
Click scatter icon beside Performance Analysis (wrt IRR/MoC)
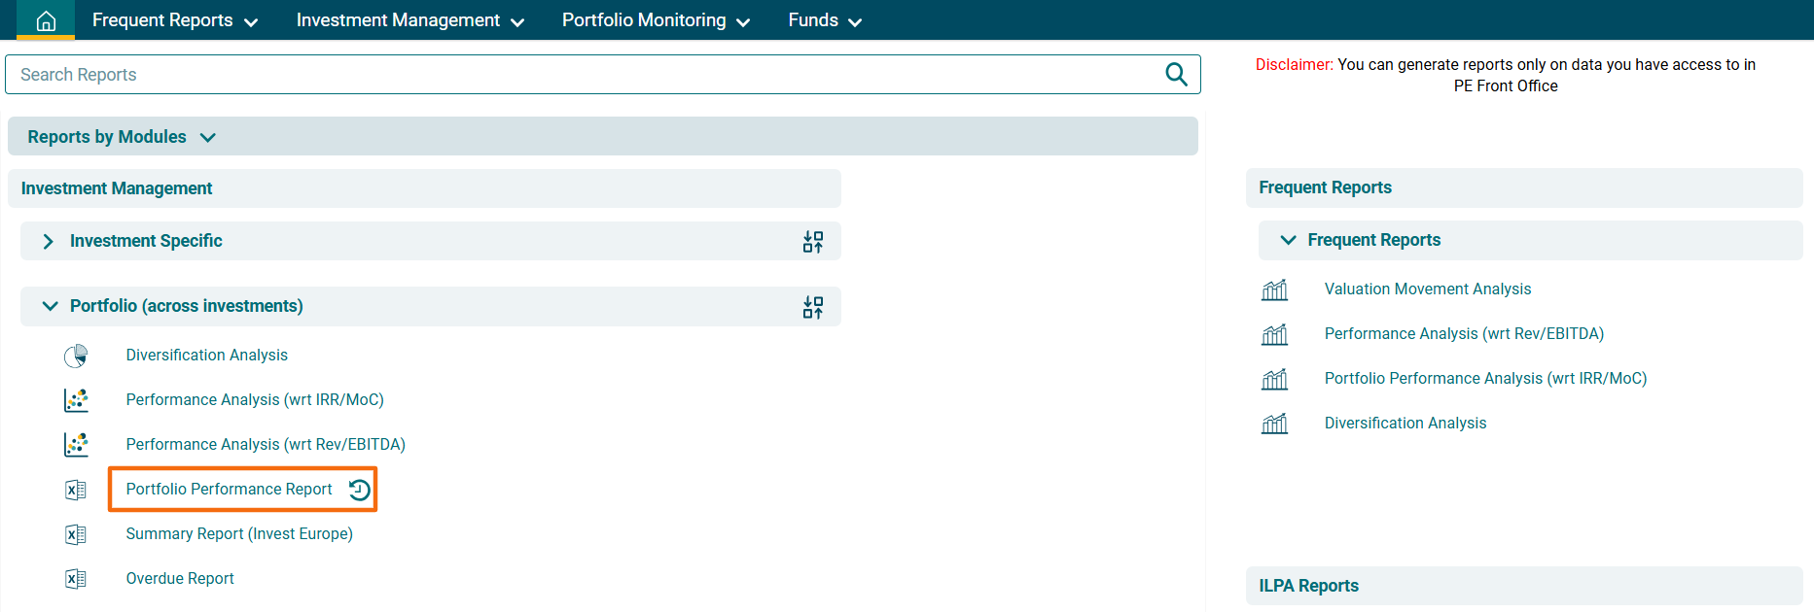[76, 400]
